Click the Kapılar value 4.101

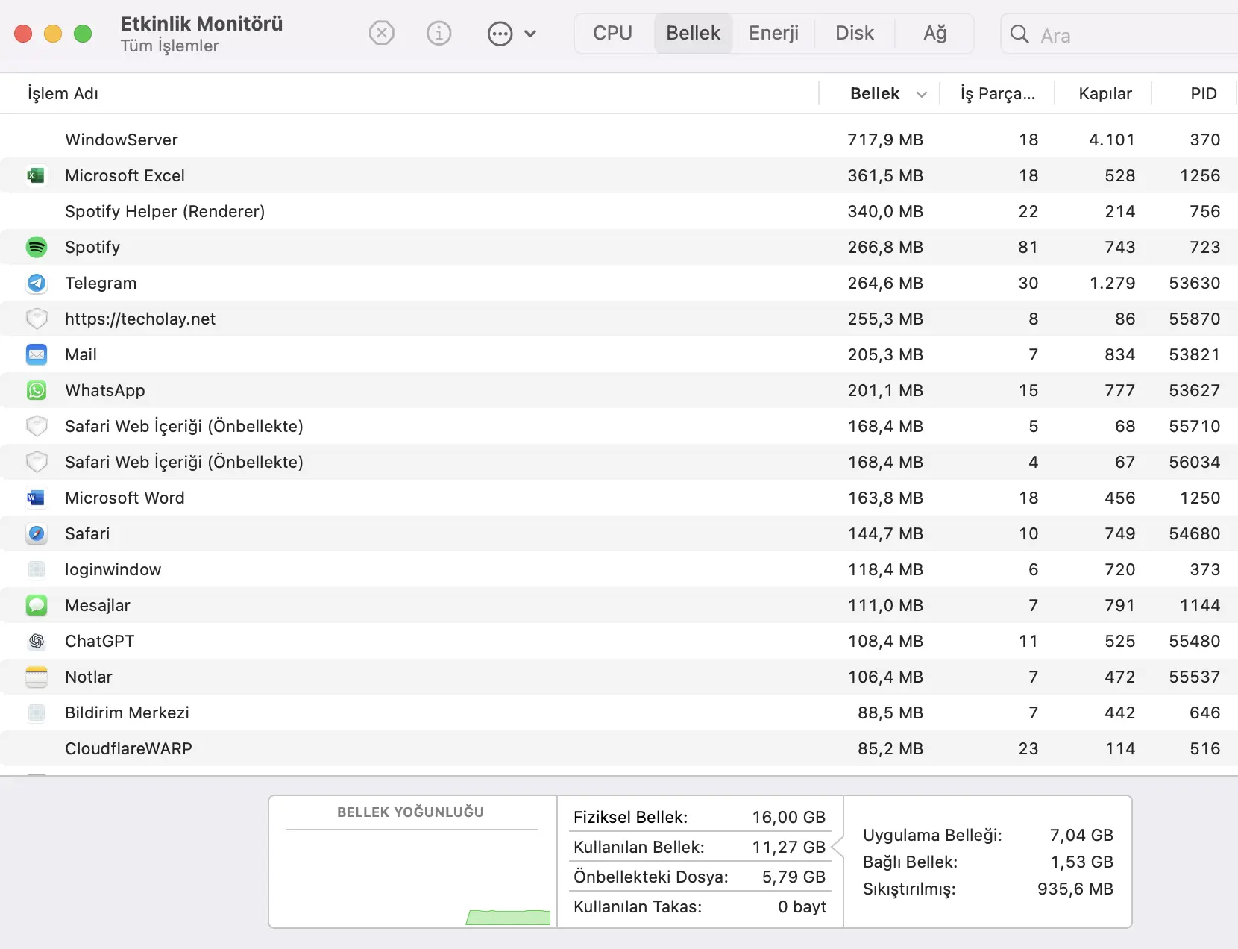point(1112,140)
